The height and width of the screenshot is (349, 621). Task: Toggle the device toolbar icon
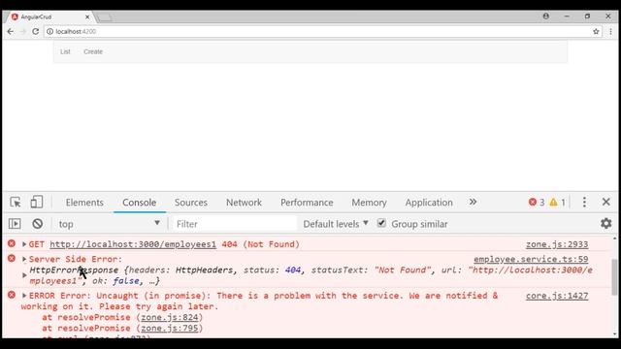(x=37, y=203)
